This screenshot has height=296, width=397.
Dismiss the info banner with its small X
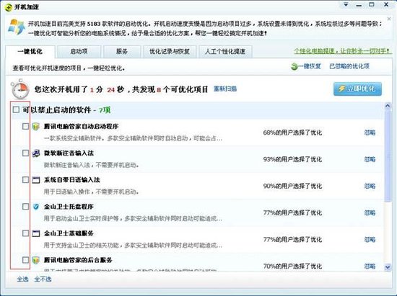coord(389,19)
